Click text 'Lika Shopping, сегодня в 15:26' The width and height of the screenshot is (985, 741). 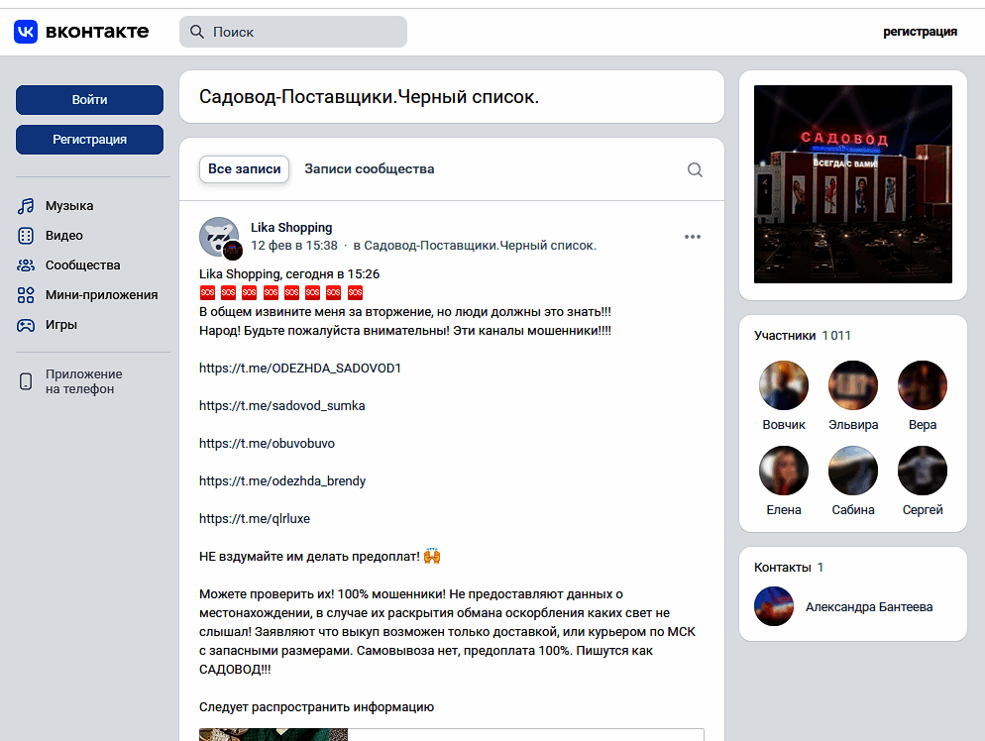(x=289, y=273)
